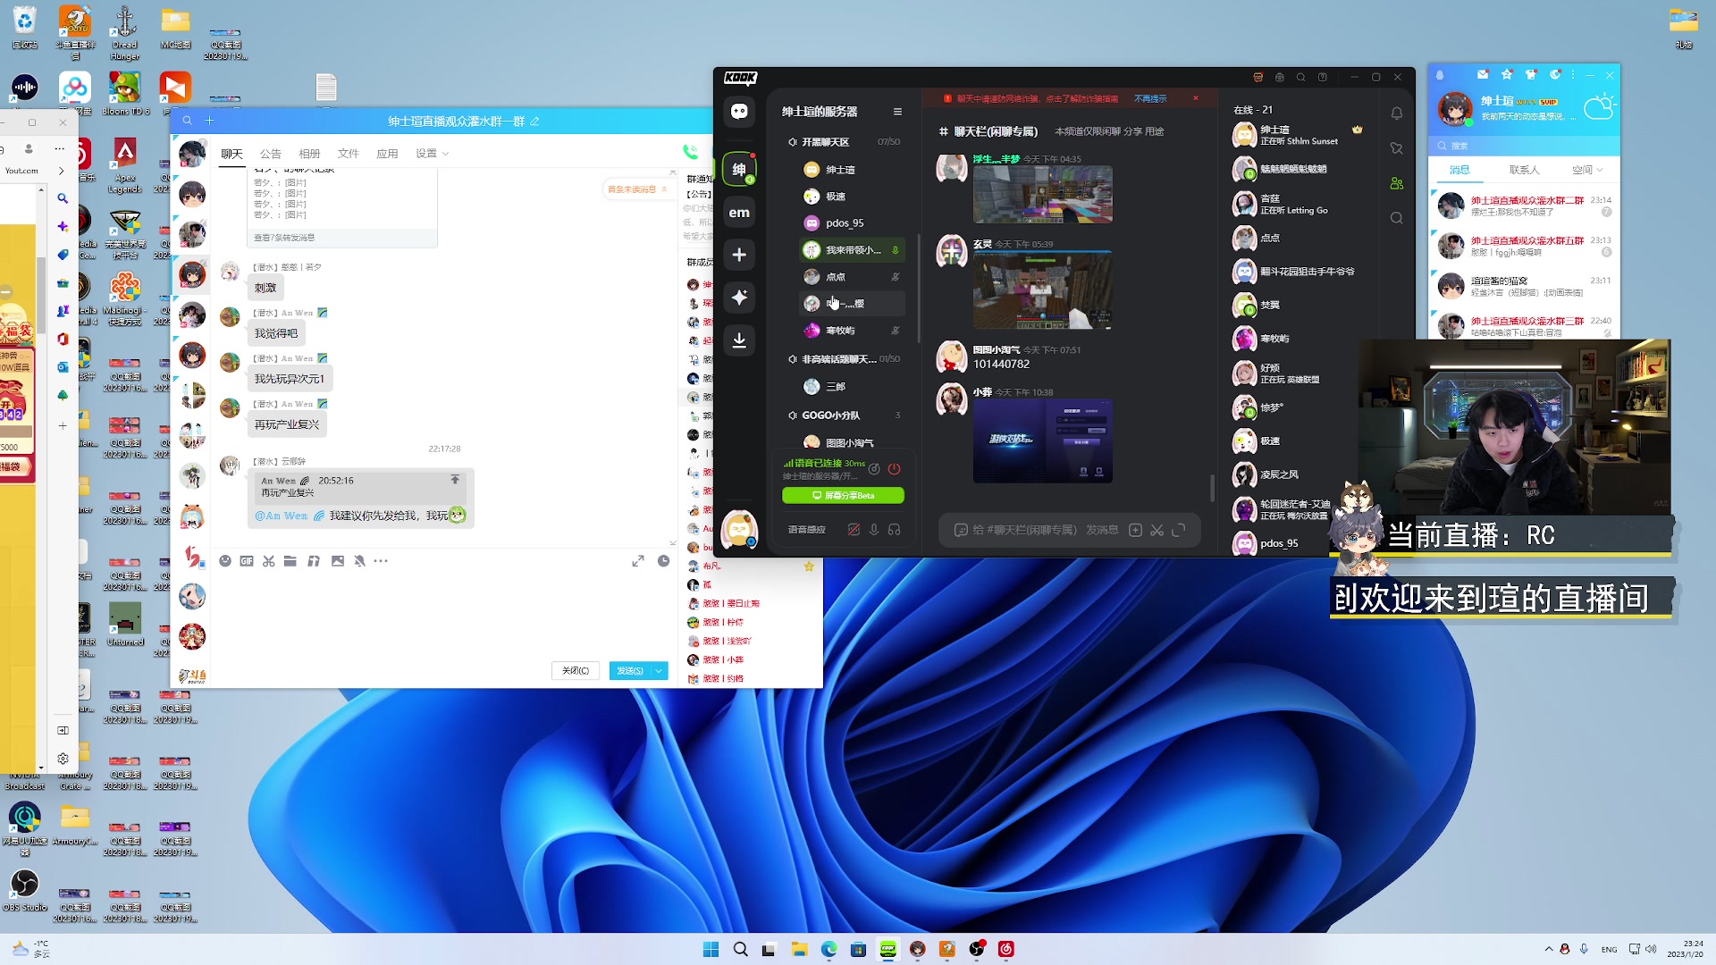
Task: Open the send button options arrow
Action: 659,671
